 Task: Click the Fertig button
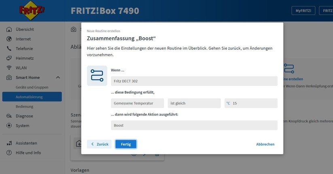tap(126, 144)
